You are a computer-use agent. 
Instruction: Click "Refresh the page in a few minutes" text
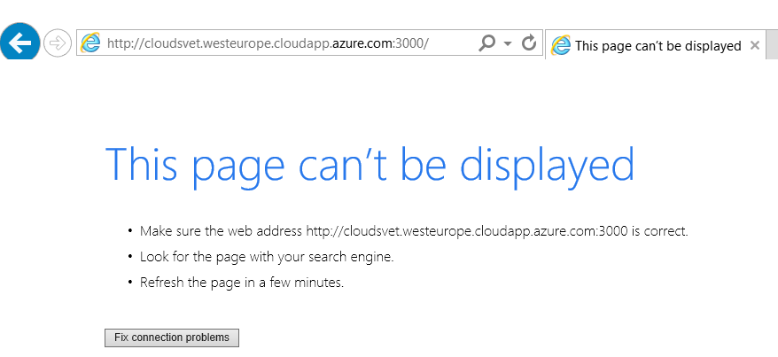tap(242, 283)
